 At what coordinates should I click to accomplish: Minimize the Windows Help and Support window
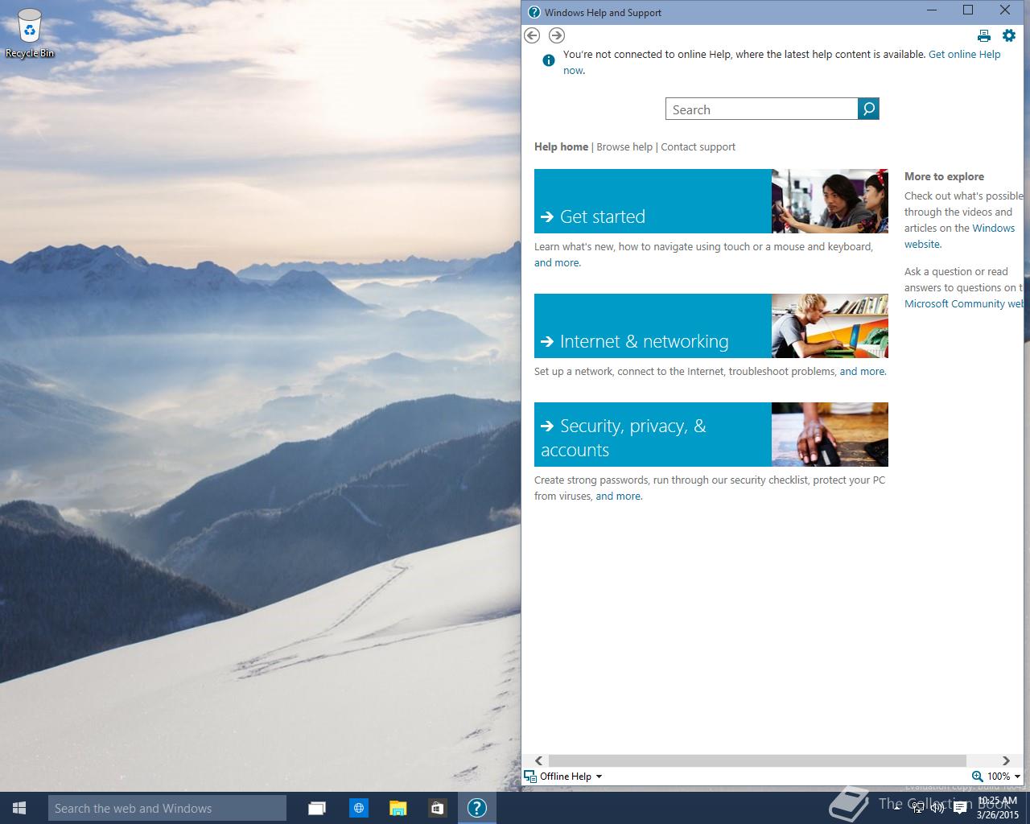coord(932,10)
